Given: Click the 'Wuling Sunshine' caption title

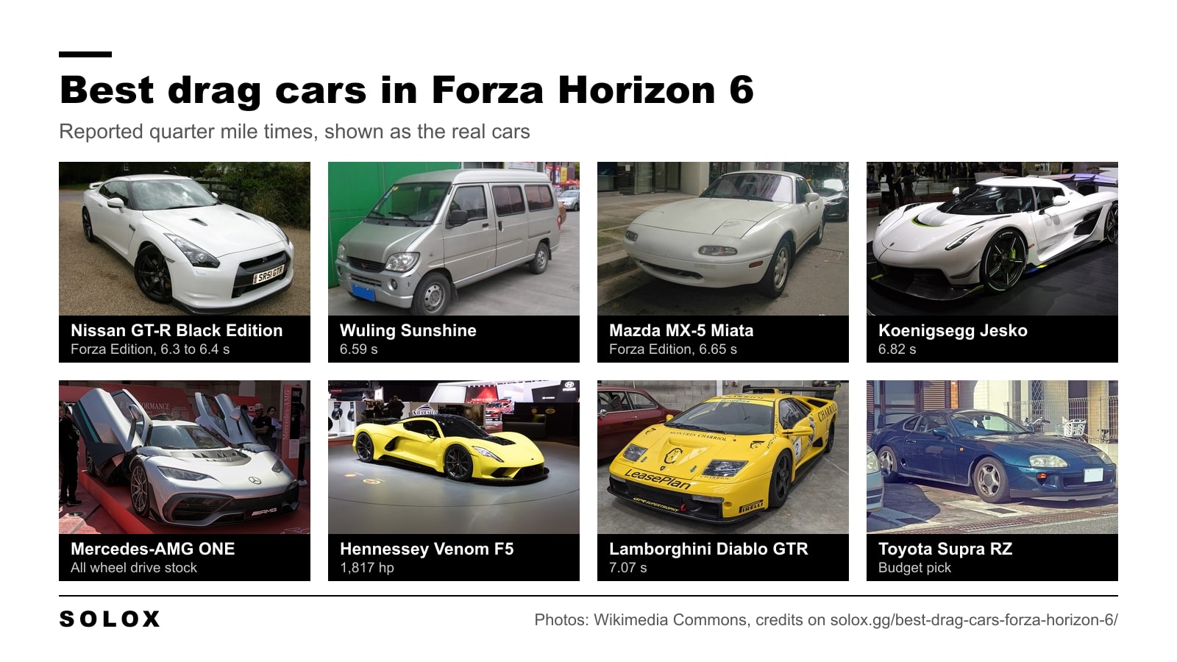Looking at the screenshot, I should click(x=408, y=330).
